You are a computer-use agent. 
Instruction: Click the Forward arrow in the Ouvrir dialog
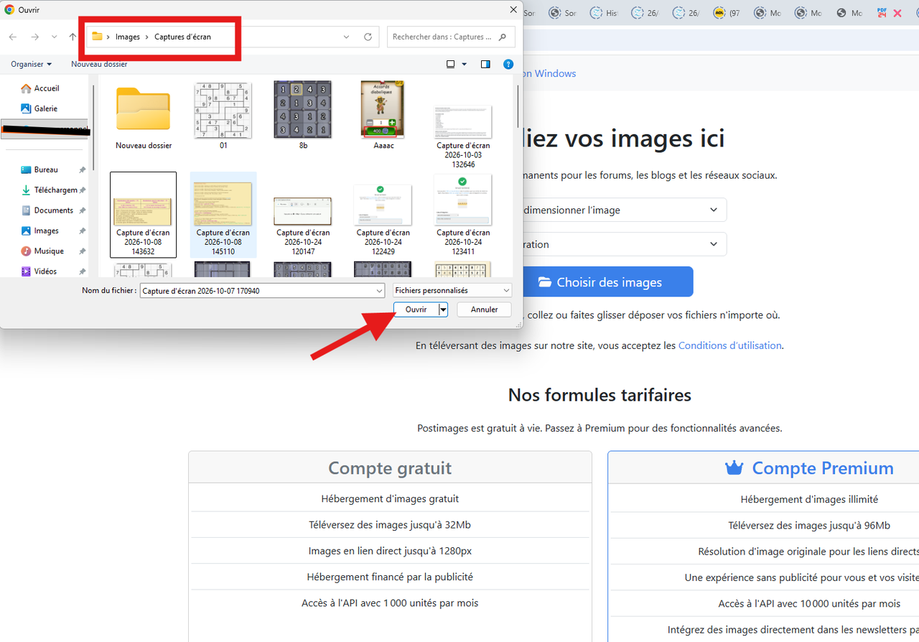[x=34, y=37]
